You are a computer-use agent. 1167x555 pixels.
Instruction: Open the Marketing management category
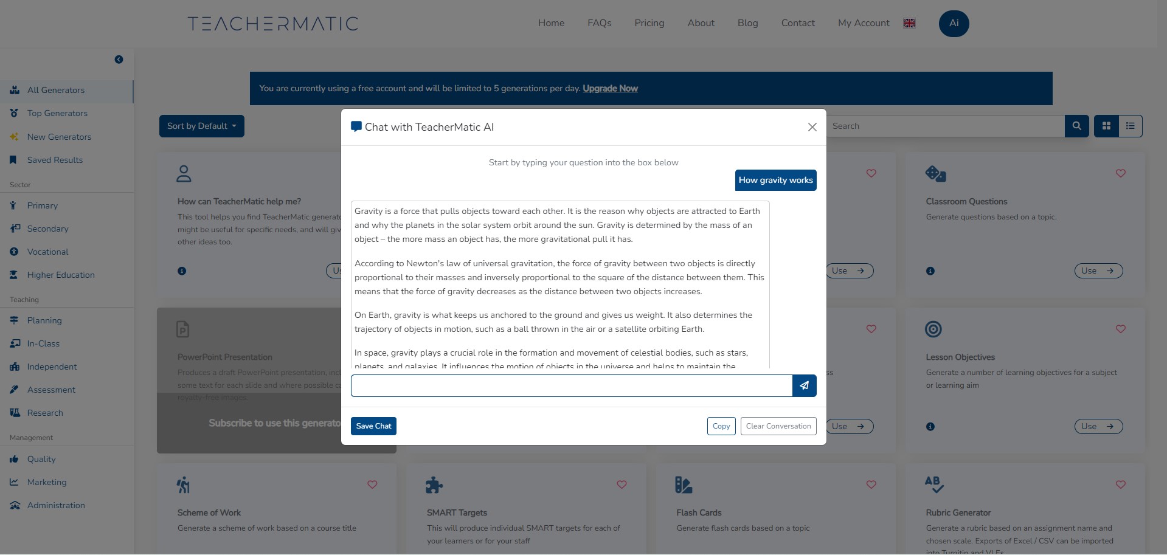[x=66, y=482]
